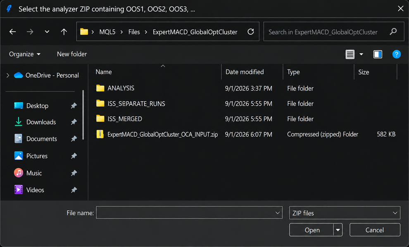The height and width of the screenshot is (247, 409).
Task: Go back using the left arrow
Action: [x=12, y=32]
